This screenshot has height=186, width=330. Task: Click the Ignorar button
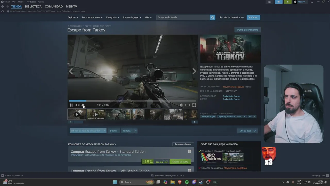point(127,131)
